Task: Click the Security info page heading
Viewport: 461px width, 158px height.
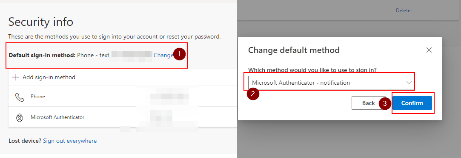Action: tap(40, 22)
